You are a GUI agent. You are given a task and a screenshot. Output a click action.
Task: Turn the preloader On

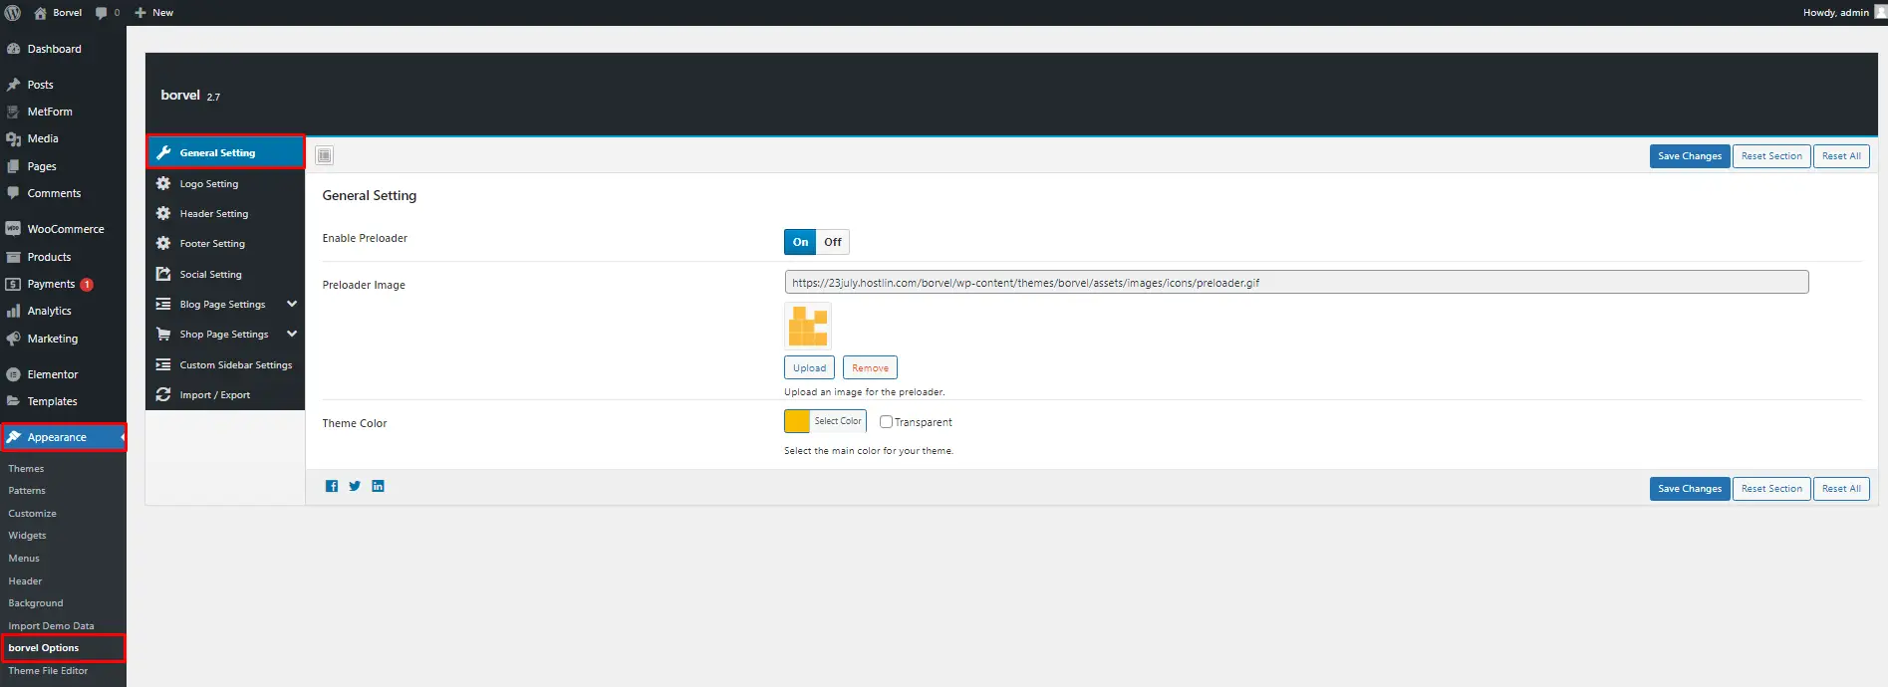[x=800, y=242]
